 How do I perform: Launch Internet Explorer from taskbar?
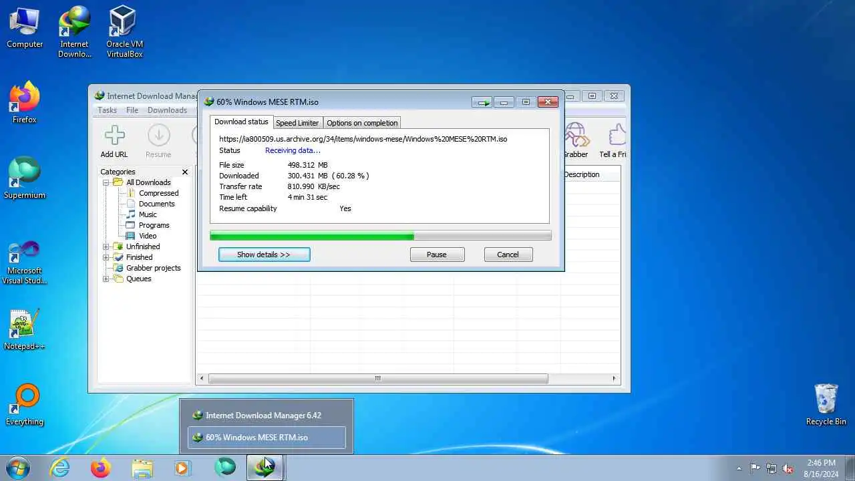pos(60,468)
